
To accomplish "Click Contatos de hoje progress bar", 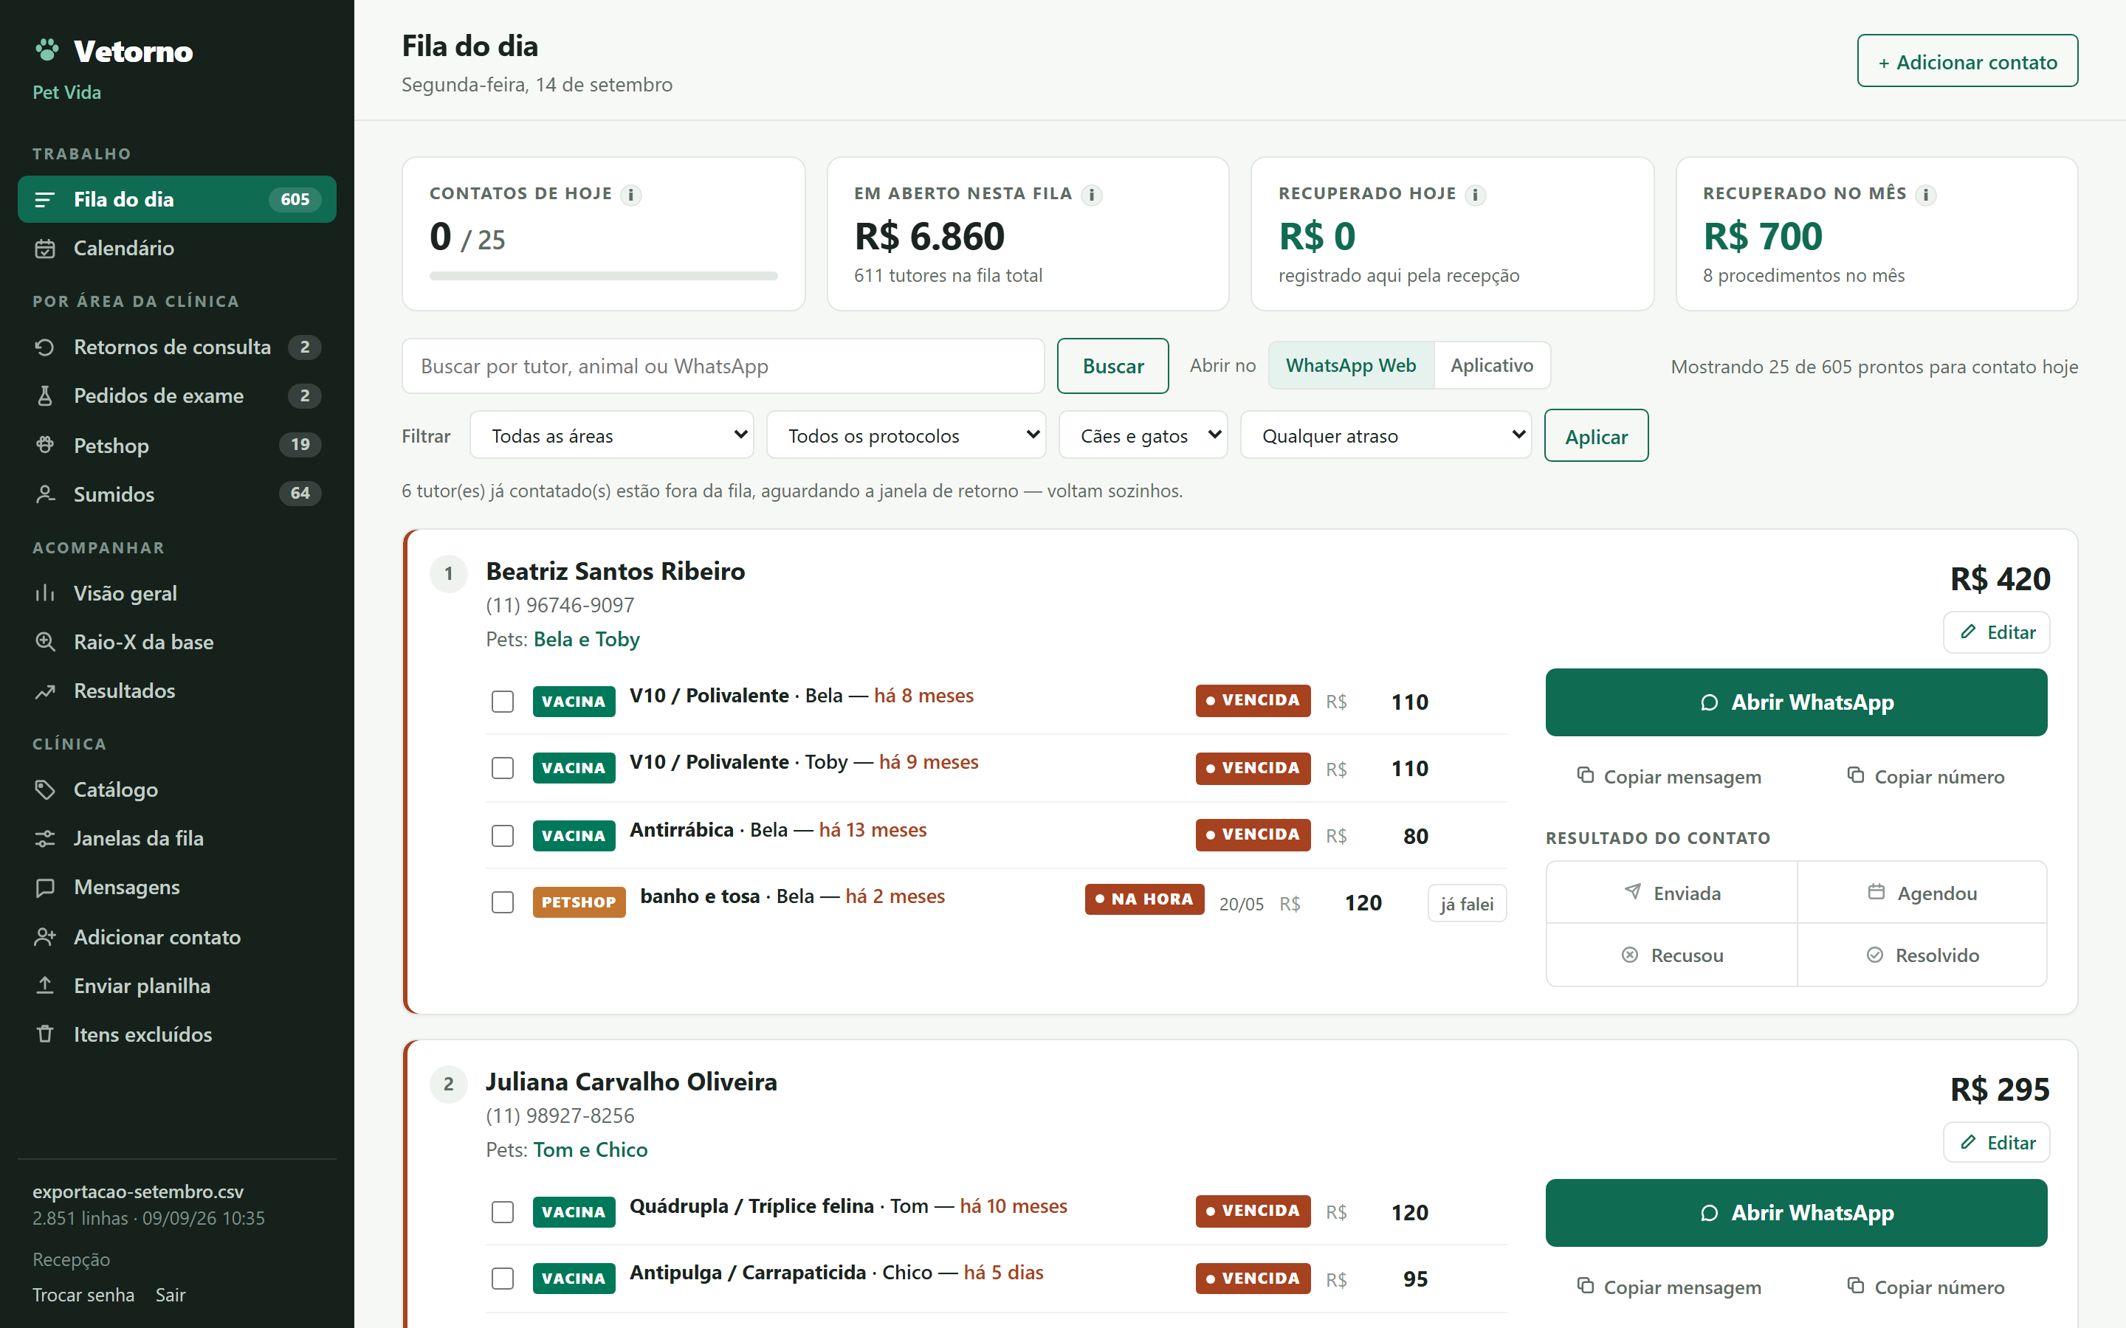I will pyautogui.click(x=602, y=276).
